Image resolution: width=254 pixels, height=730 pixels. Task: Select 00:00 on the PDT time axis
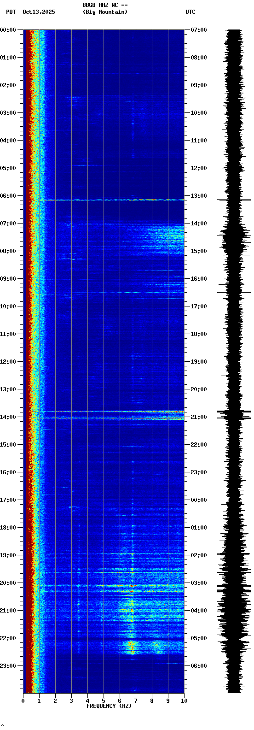pyautogui.click(x=8, y=30)
